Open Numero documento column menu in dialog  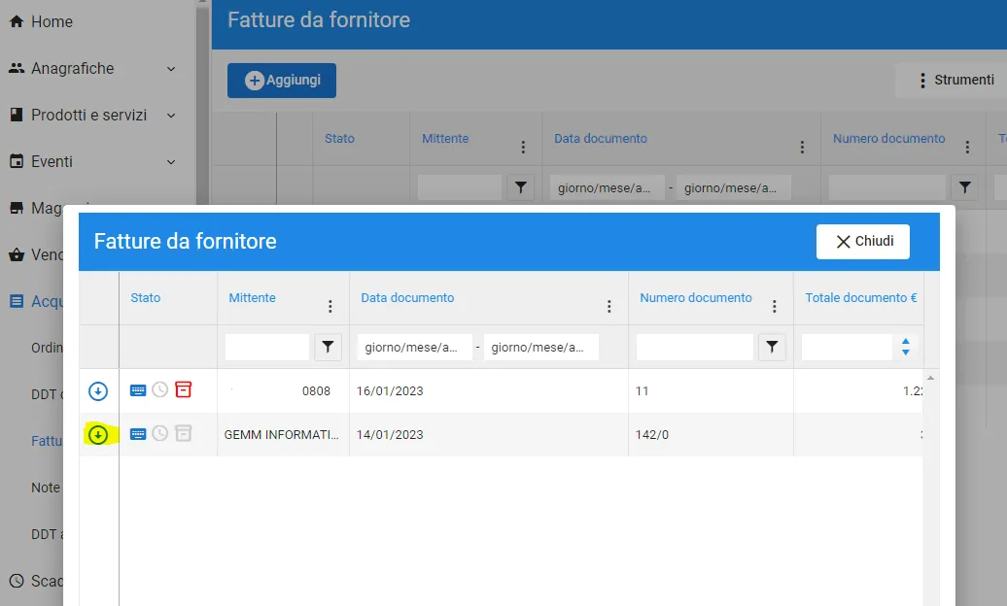click(x=775, y=306)
